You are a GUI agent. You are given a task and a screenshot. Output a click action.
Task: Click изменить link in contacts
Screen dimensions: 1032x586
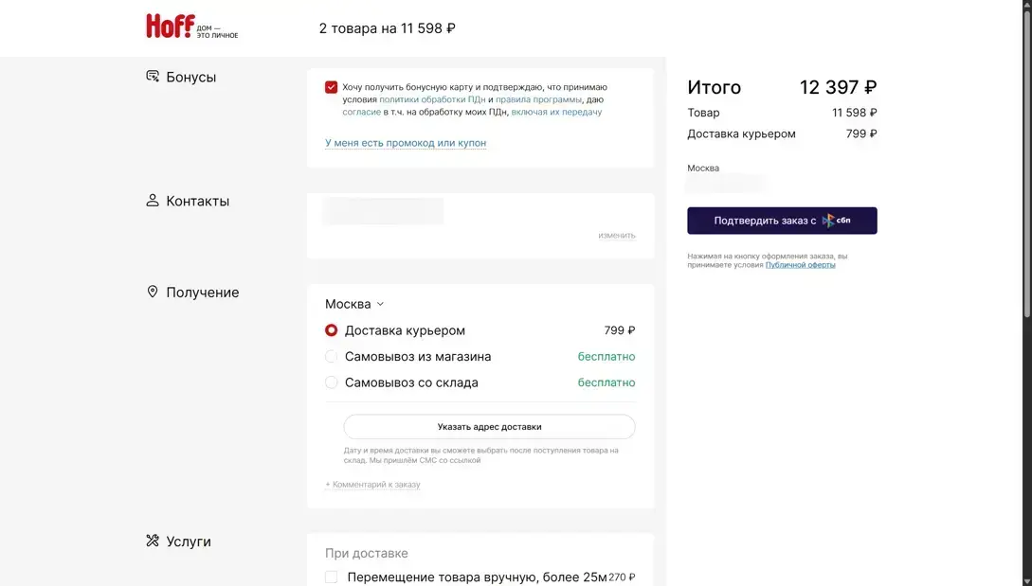click(616, 236)
